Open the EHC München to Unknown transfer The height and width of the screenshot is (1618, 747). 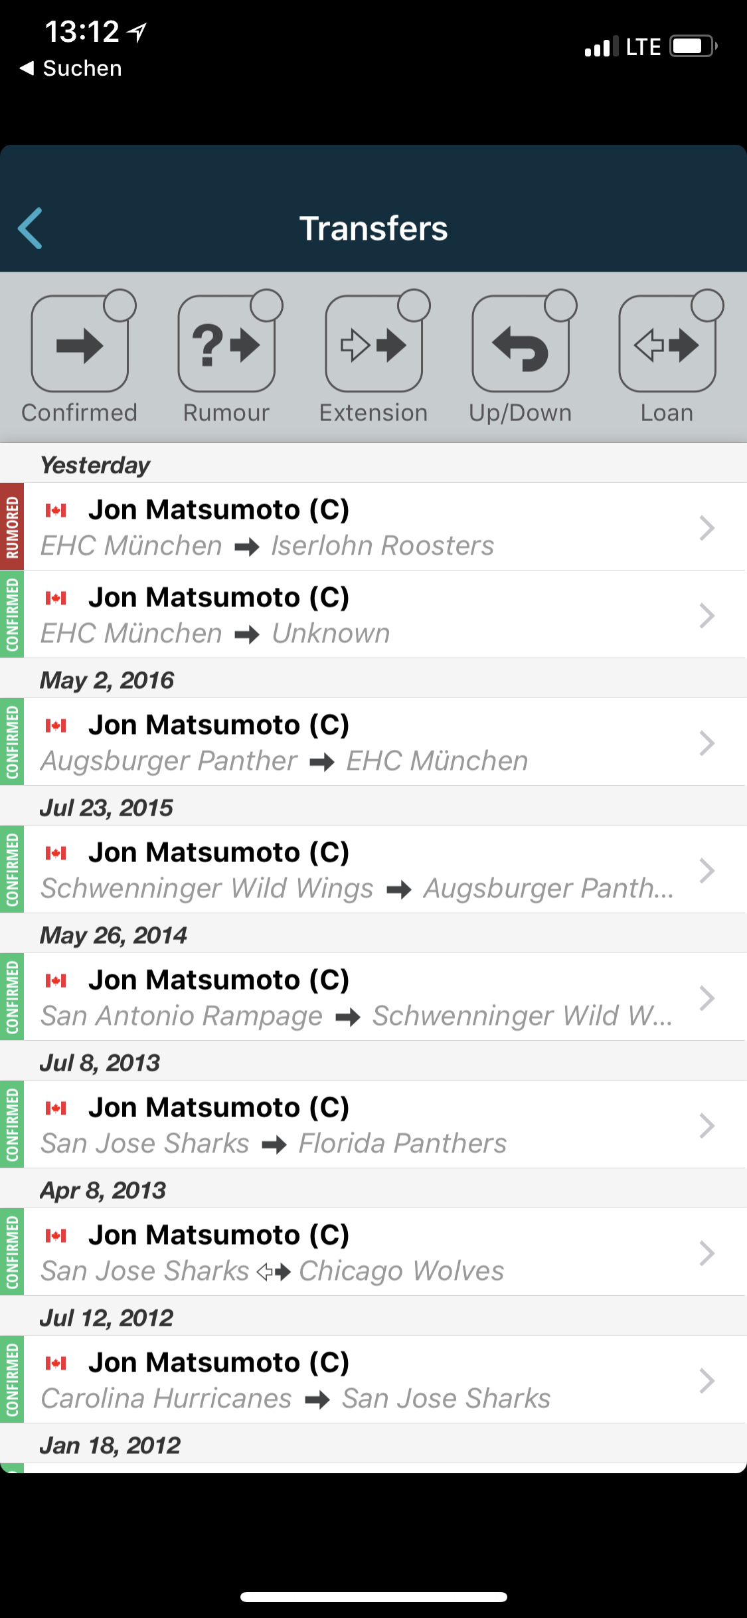359,615
